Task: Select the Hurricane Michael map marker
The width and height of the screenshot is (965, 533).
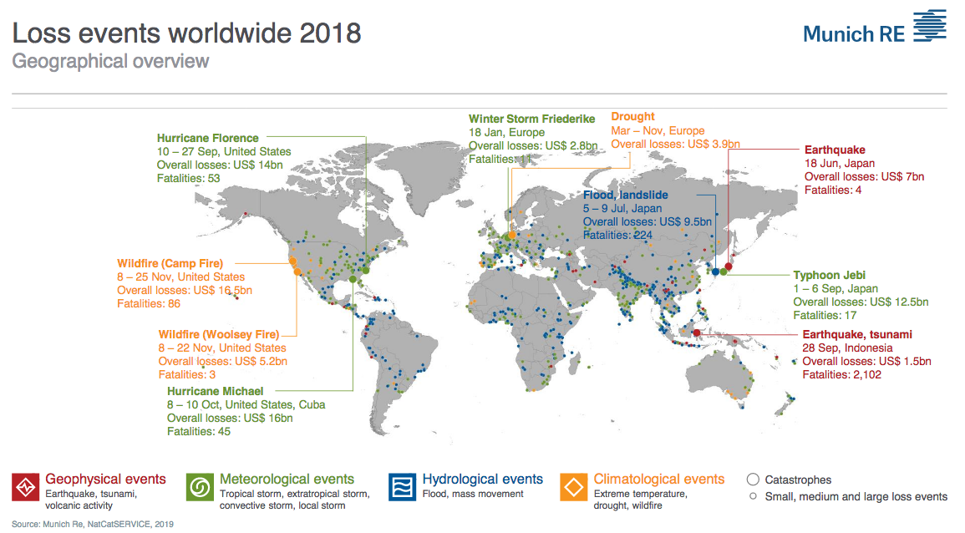Action: (x=353, y=279)
